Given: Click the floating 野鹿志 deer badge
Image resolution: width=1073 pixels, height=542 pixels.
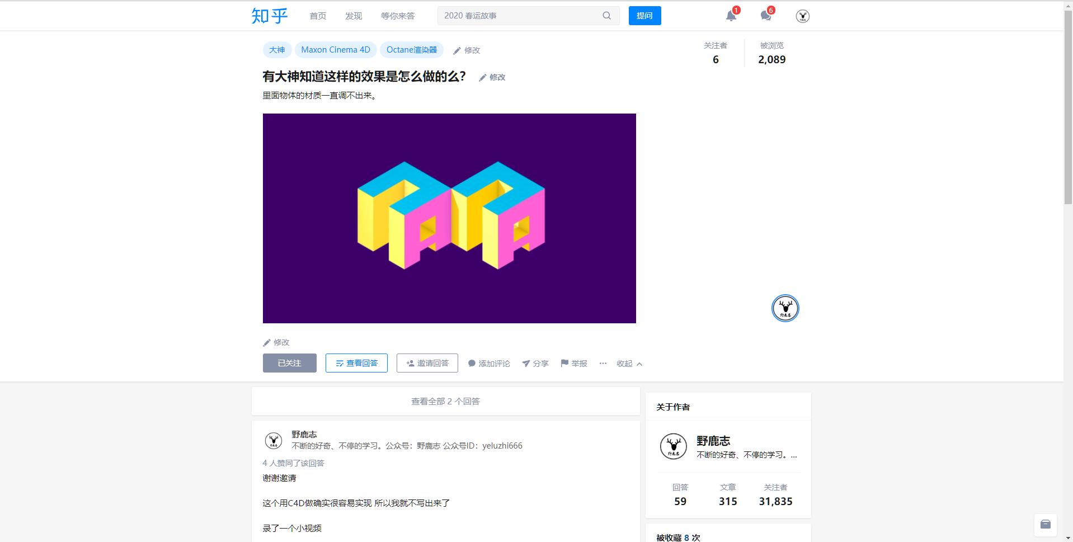Looking at the screenshot, I should click(784, 308).
